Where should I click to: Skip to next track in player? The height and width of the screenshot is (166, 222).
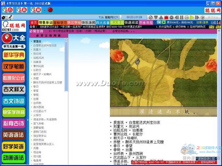pos(197,17)
